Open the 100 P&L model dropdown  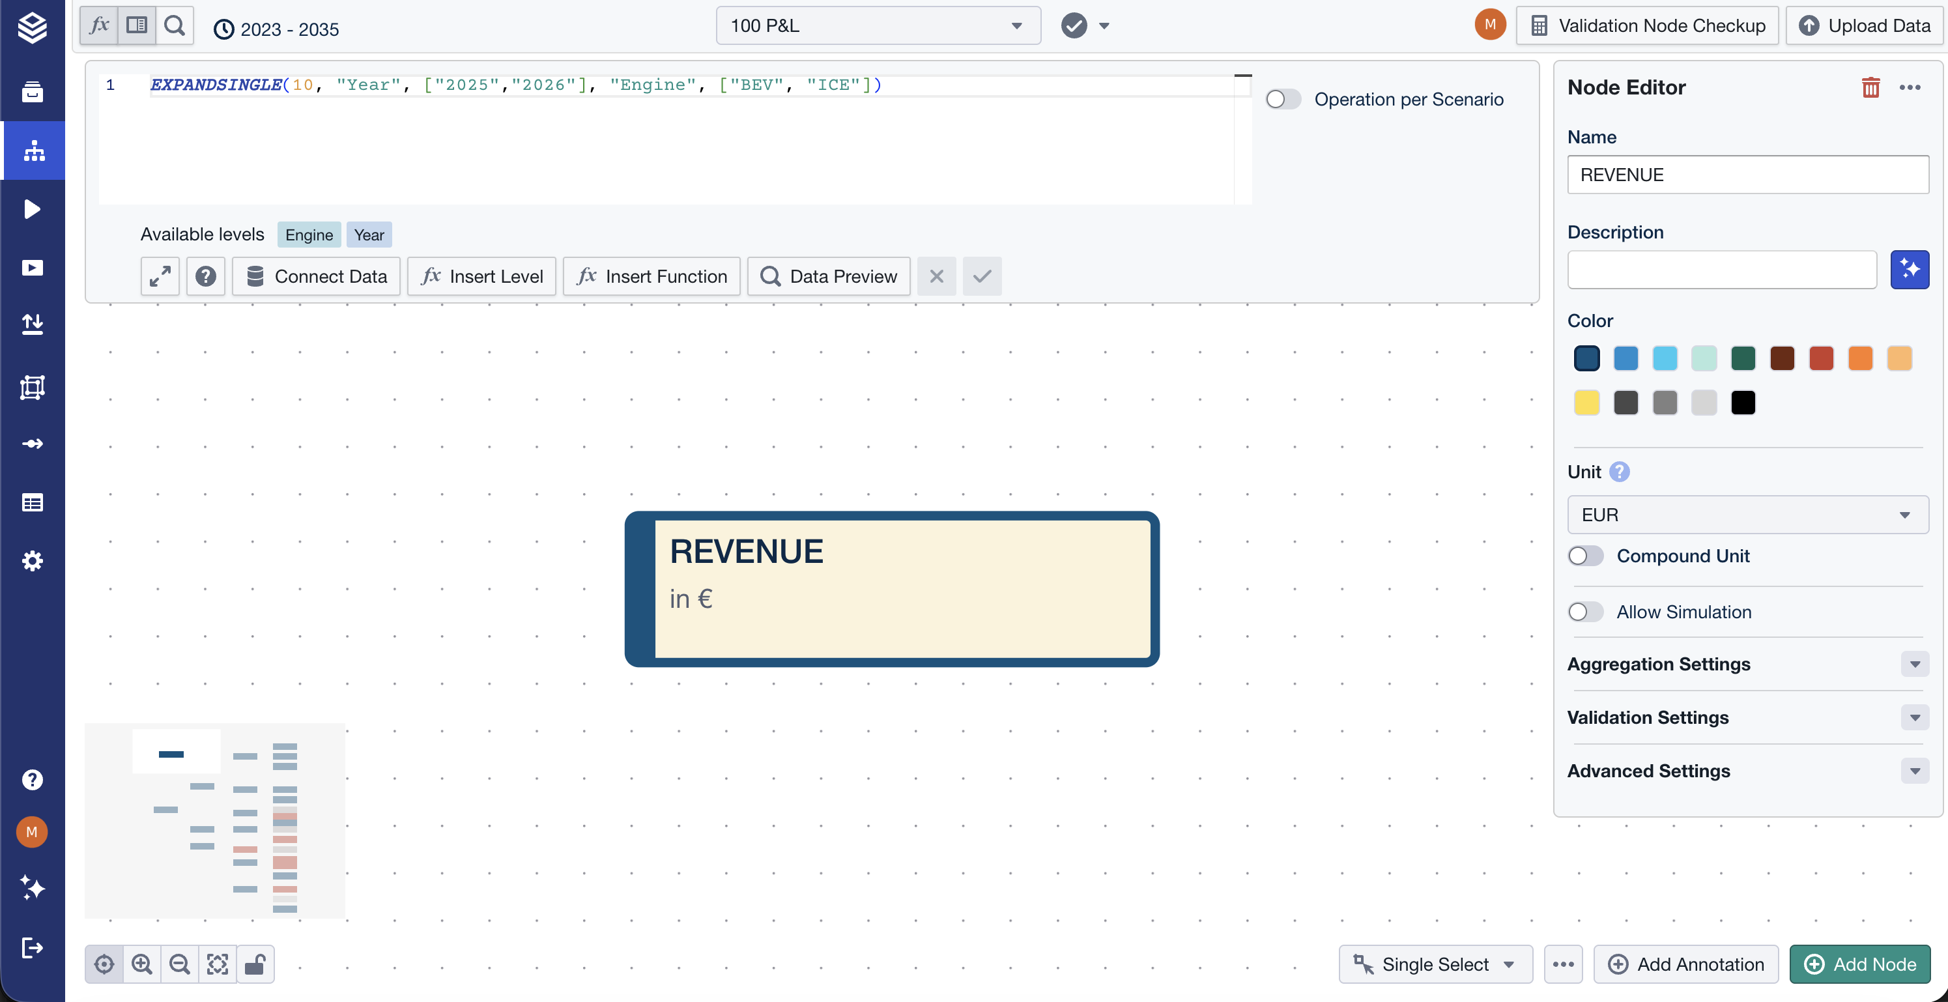point(877,27)
